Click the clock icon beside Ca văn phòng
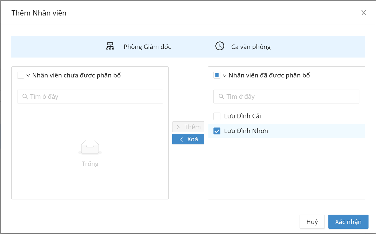The height and width of the screenshot is (234, 376). 220,46
